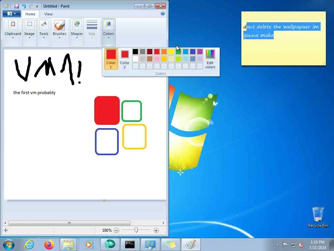Viewport: 334px width, 251px height.
Task: Maximize the Paint window
Action: [x=150, y=6]
